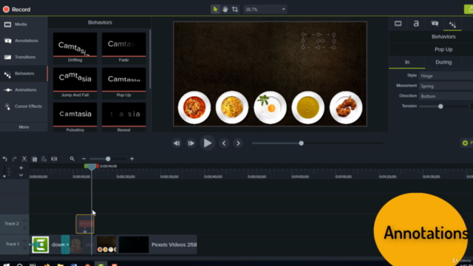Click the timeline magnifier zoom icon
Viewport: 473px width, 266px height.
tap(72, 159)
